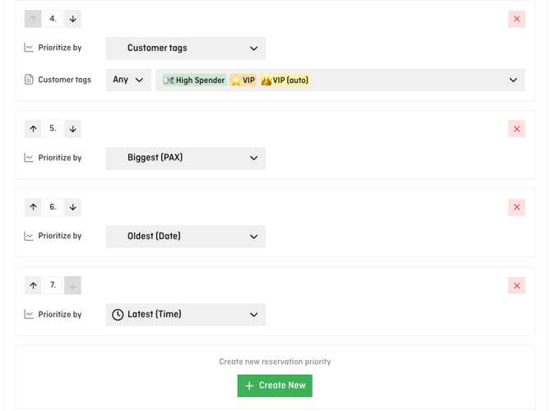Move priority 6 up with arrow
The height and width of the screenshot is (411, 551).
pyautogui.click(x=33, y=207)
